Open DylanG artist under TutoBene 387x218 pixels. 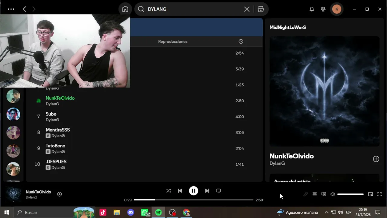tap(58, 152)
